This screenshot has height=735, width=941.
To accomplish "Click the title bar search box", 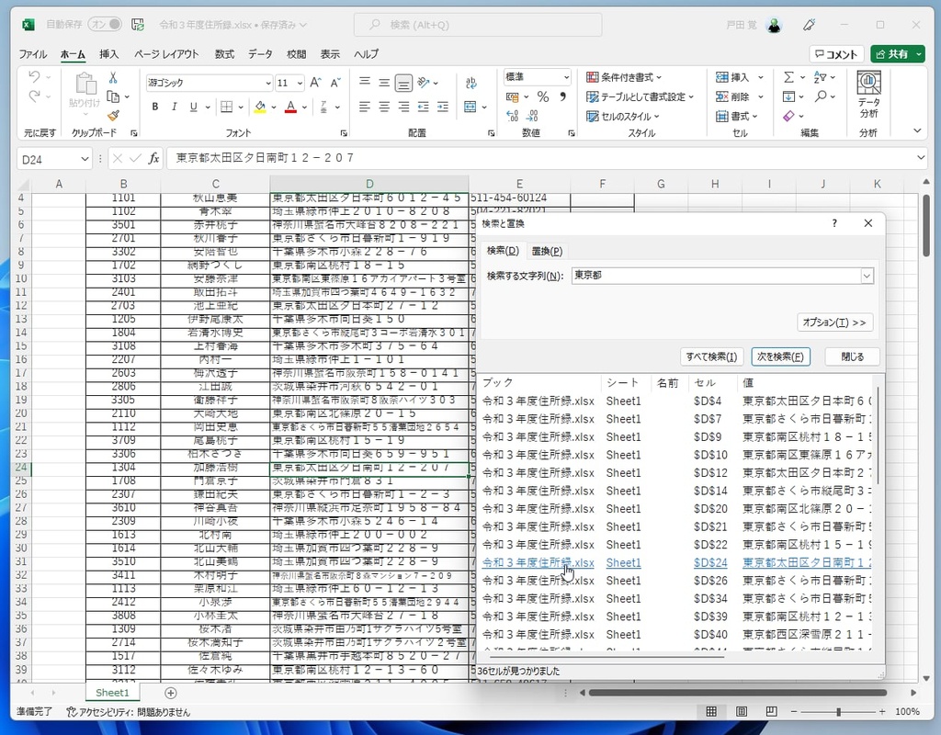I will point(478,25).
